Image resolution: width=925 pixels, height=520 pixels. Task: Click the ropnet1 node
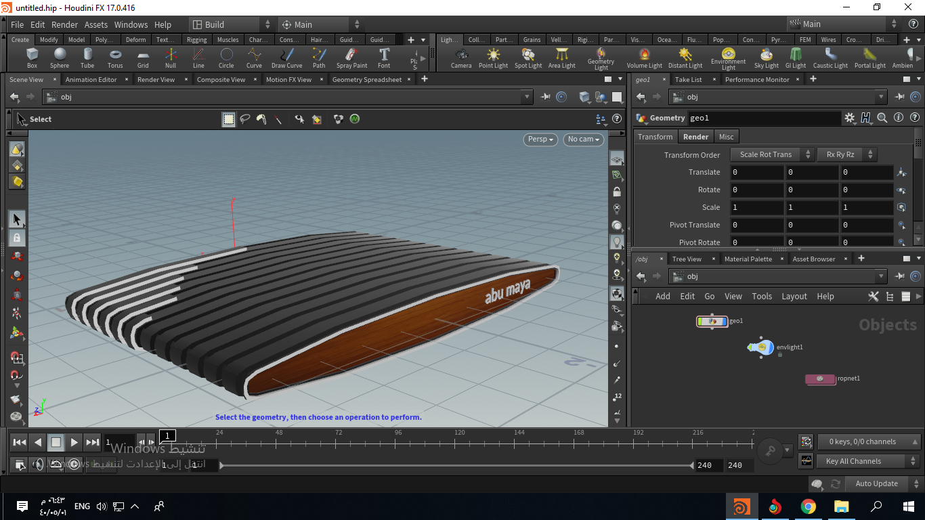pos(820,378)
